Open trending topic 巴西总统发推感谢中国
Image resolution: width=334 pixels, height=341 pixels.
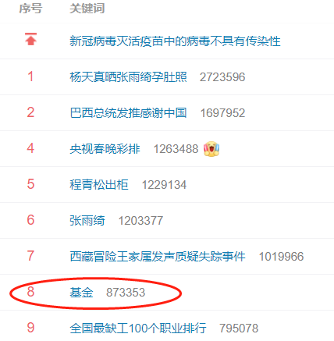(x=128, y=113)
